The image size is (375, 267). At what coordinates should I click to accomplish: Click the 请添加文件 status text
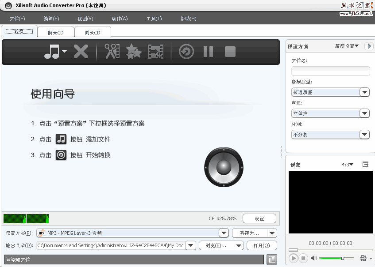[18, 259]
